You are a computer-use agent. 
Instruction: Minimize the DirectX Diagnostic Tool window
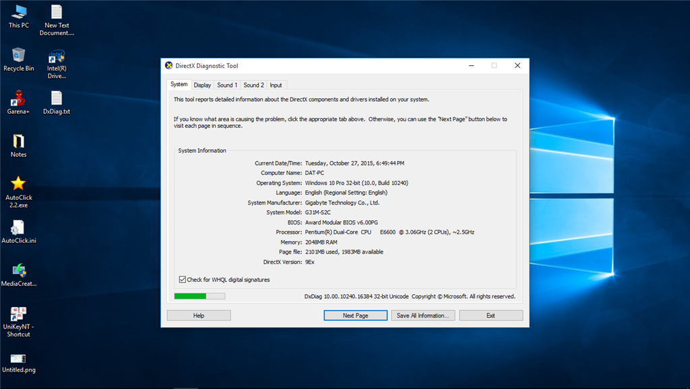coord(471,65)
